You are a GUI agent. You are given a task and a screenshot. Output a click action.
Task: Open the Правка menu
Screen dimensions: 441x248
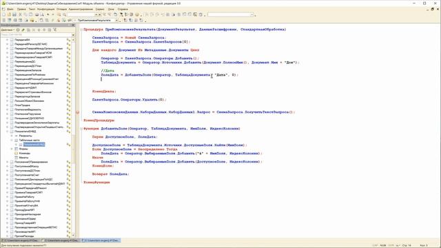pyautogui.click(x=21, y=9)
